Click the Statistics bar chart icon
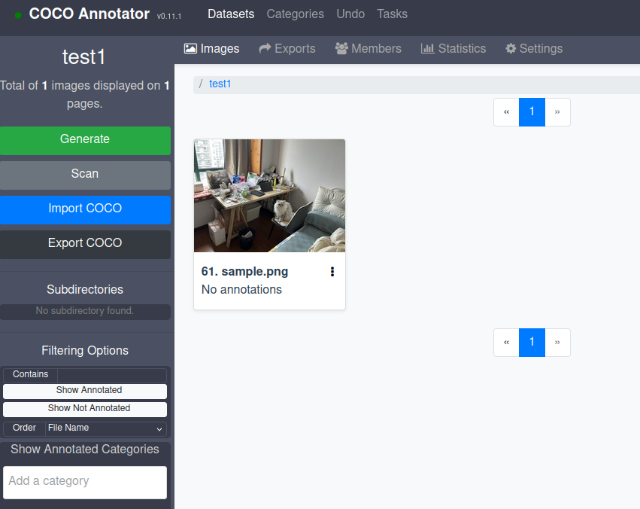Screen dimensions: 640x509 pyautogui.click(x=427, y=48)
